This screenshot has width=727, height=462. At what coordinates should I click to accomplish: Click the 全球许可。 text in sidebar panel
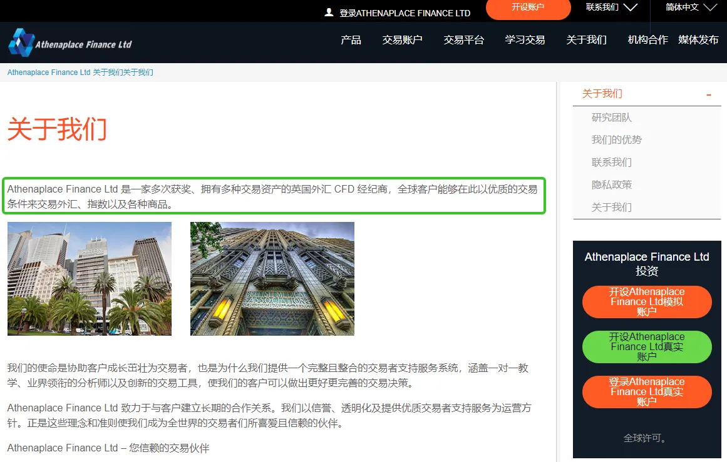click(647, 438)
